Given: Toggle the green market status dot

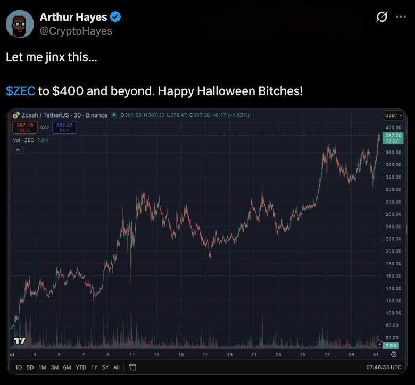Looking at the screenshot, I should (114, 115).
